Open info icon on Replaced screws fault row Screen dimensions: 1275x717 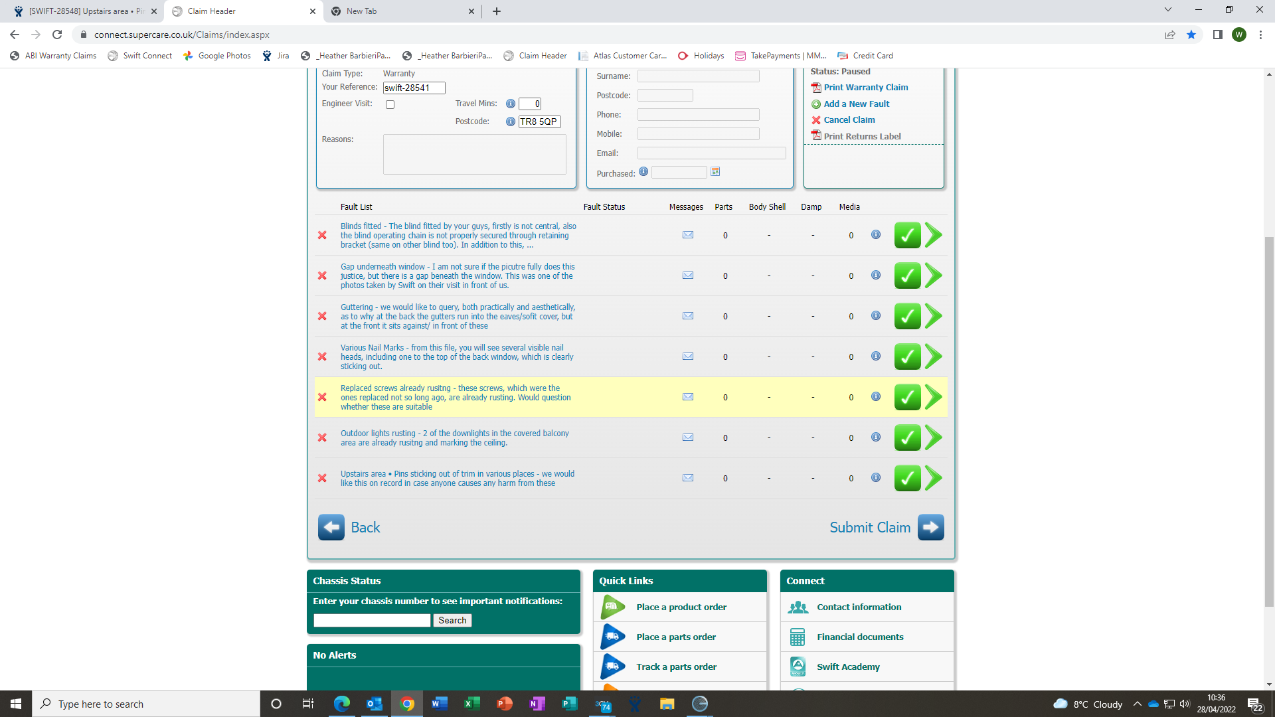click(876, 397)
